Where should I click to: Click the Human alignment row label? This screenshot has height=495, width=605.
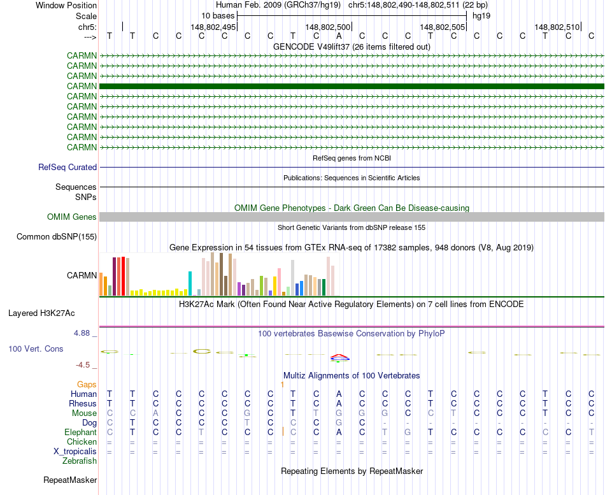(83, 394)
